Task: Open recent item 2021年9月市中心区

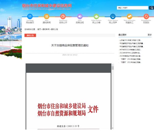Action: click(x=130, y=53)
